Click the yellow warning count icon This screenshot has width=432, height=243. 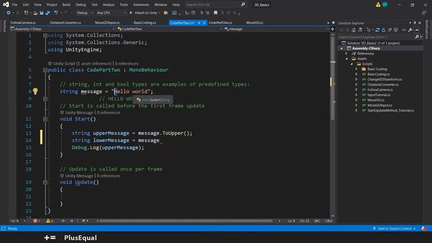pos(48,221)
